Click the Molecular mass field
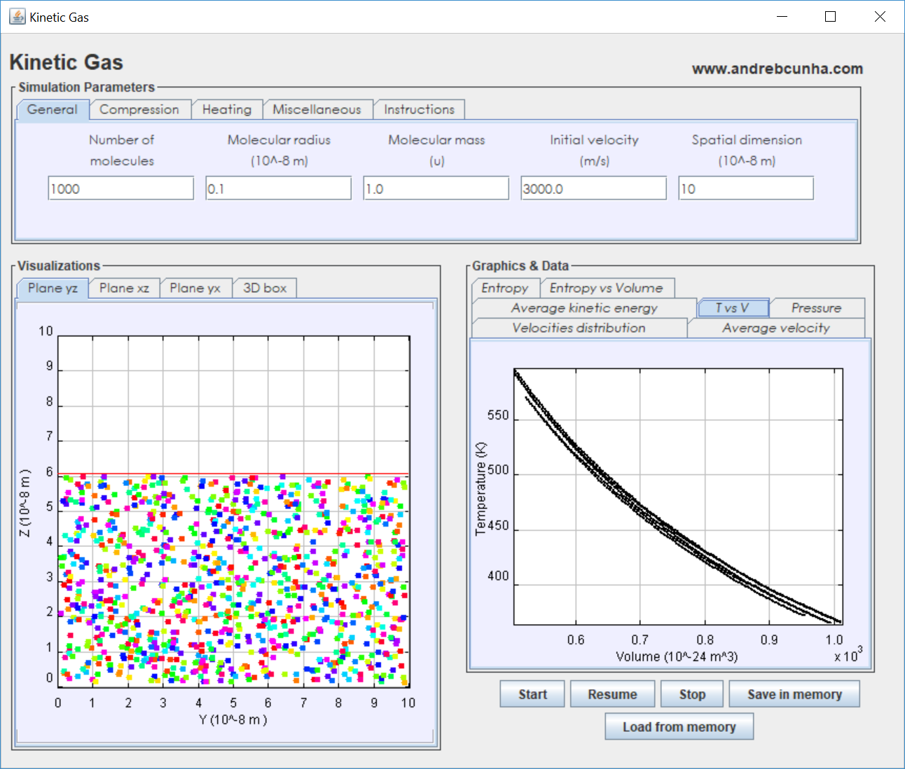Viewport: 905px width, 769px height. point(436,188)
